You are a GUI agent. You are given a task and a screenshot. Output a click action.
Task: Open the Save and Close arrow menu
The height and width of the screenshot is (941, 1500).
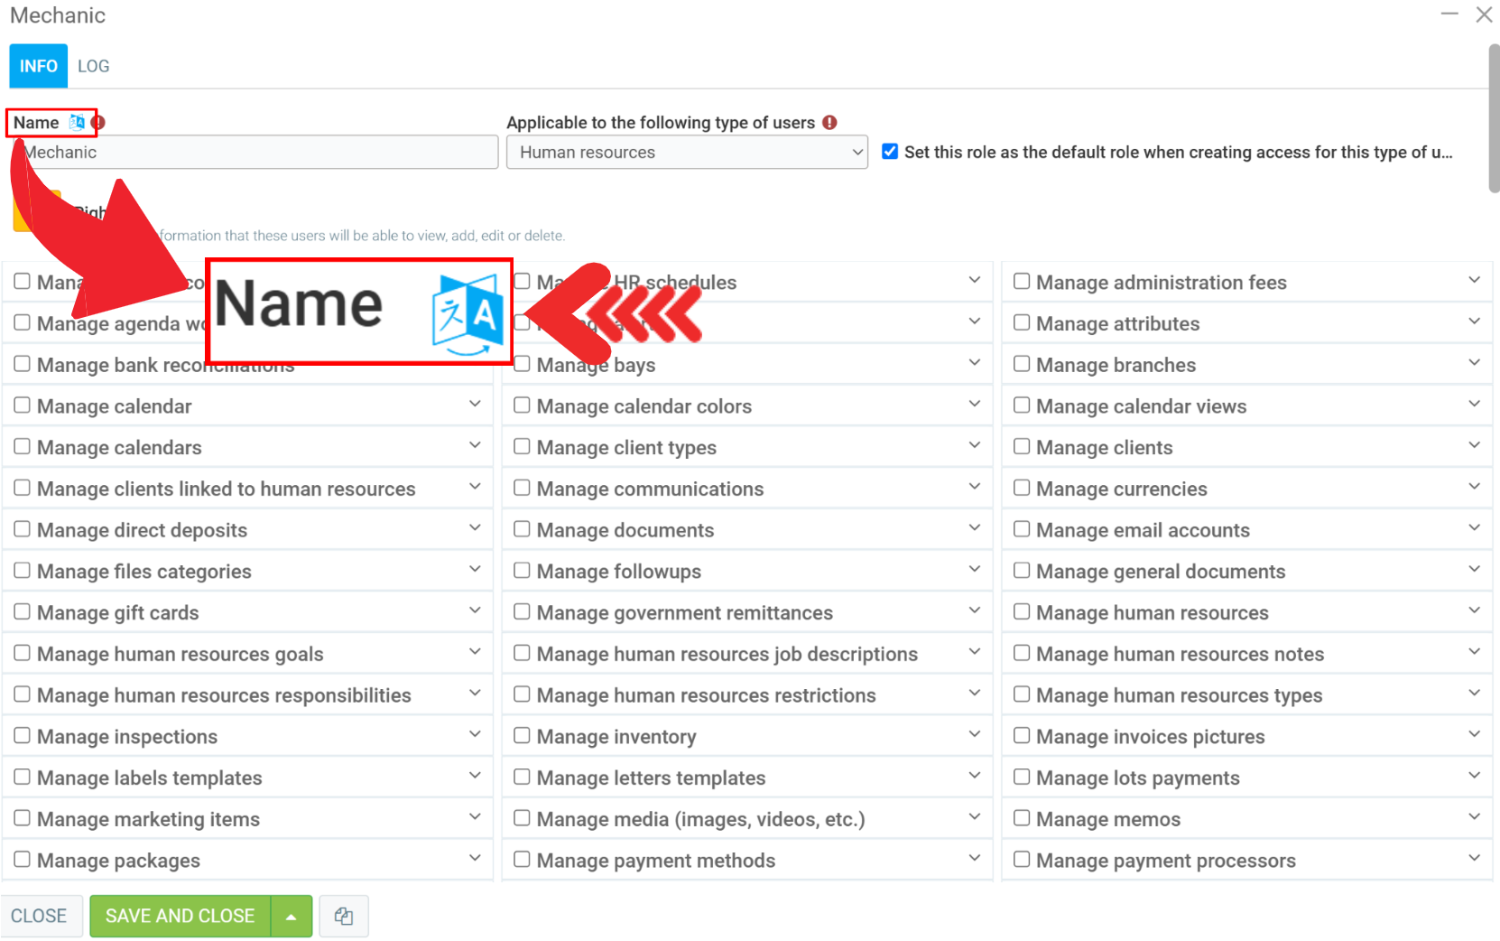coord(292,916)
